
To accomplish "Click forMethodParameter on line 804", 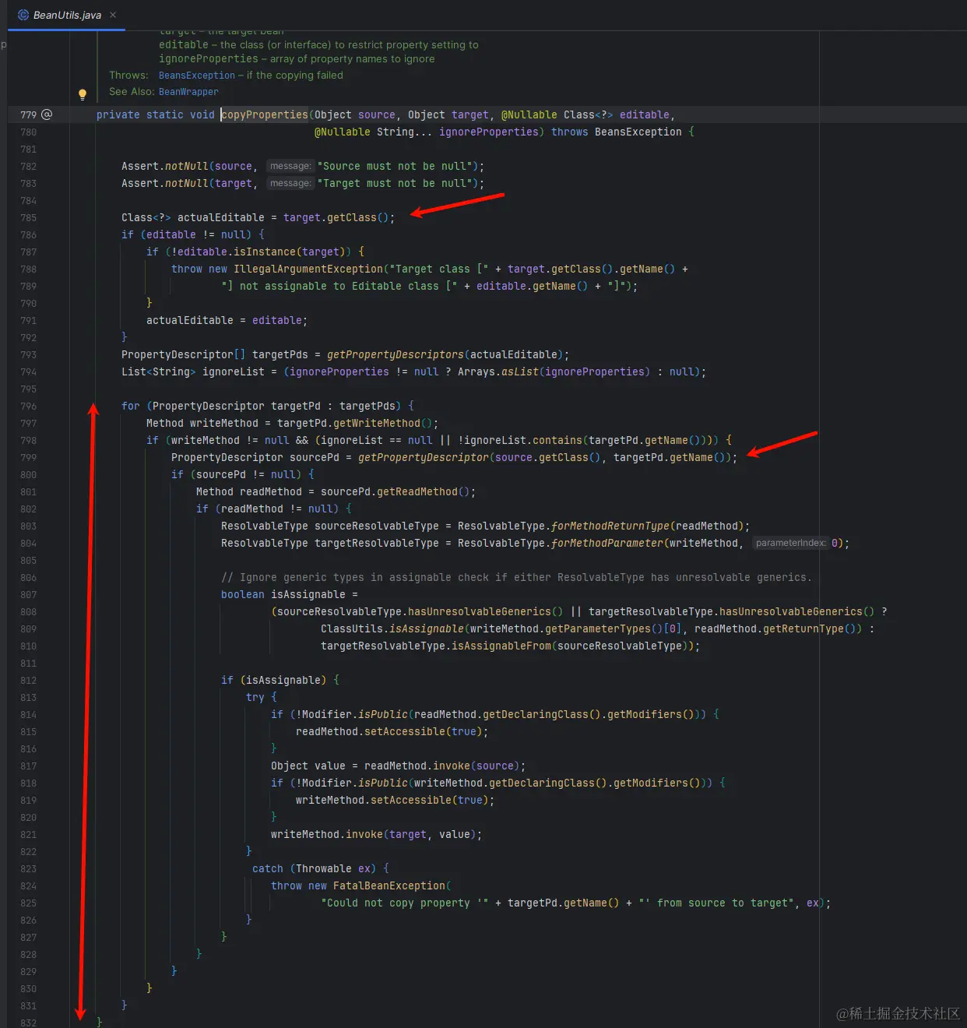I will click(x=607, y=543).
